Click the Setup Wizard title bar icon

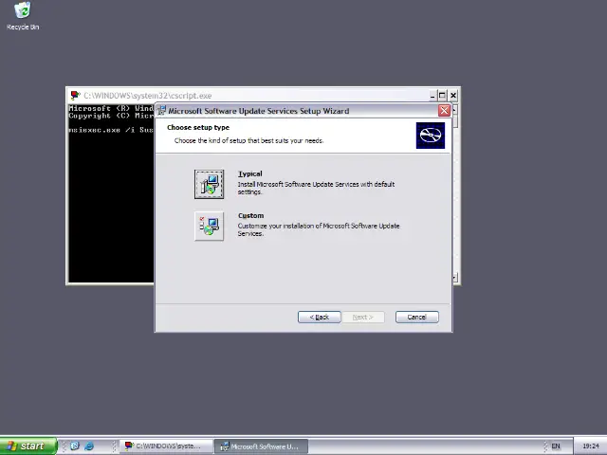coord(161,111)
